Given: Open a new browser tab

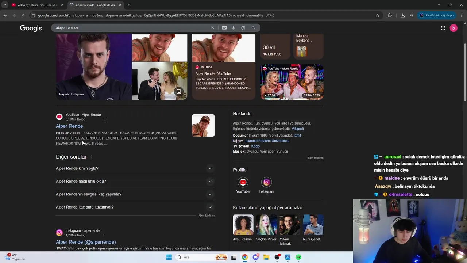Looking at the screenshot, I should [129, 5].
